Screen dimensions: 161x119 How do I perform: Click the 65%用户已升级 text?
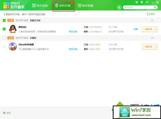click(x=116, y=32)
